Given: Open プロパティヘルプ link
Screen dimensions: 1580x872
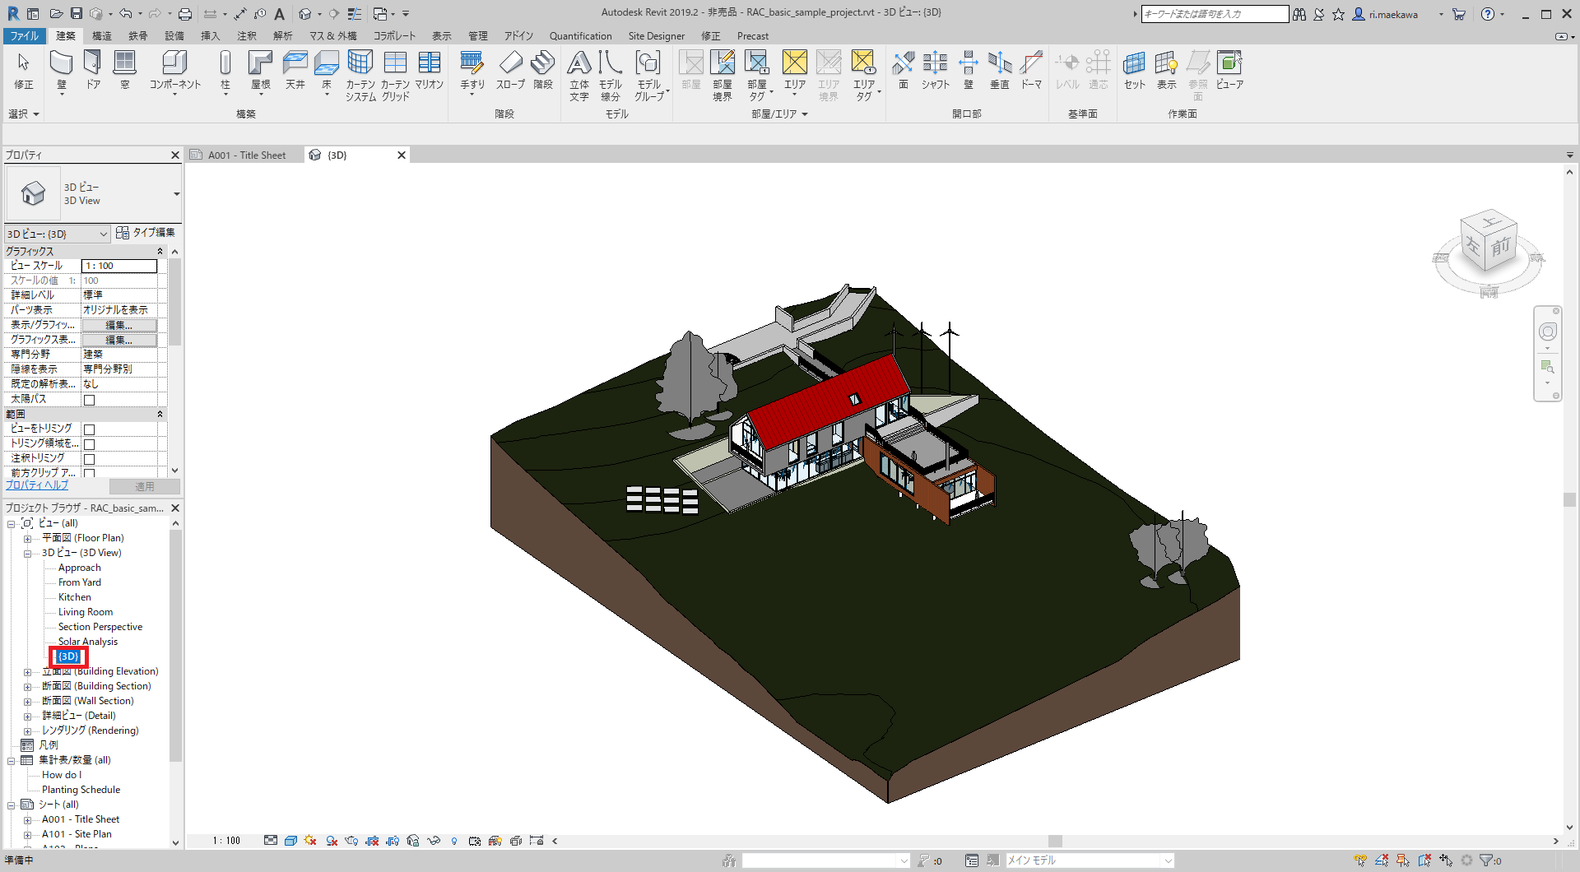Looking at the screenshot, I should pyautogui.click(x=36, y=485).
